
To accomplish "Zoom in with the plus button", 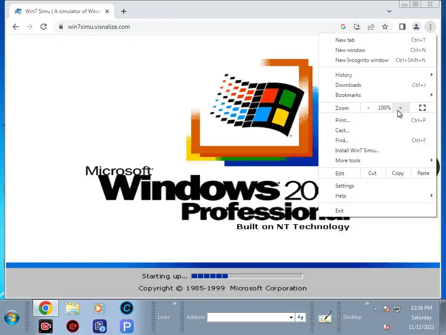I will click(400, 108).
